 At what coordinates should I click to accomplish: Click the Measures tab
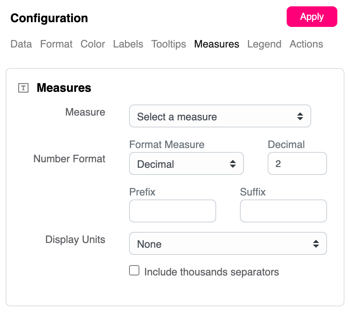point(217,44)
